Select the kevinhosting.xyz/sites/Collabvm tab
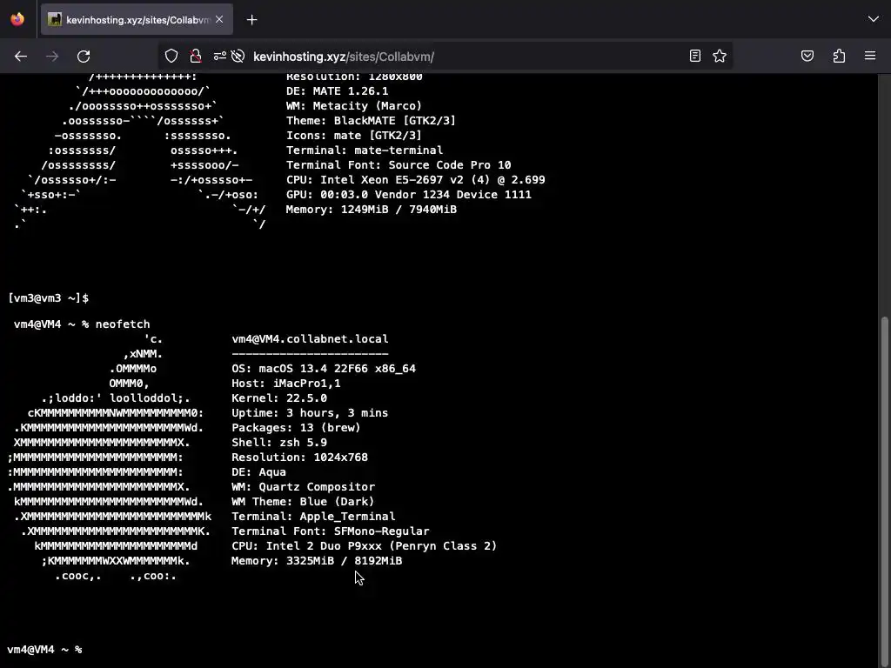The width and height of the screenshot is (891, 668). 137,19
